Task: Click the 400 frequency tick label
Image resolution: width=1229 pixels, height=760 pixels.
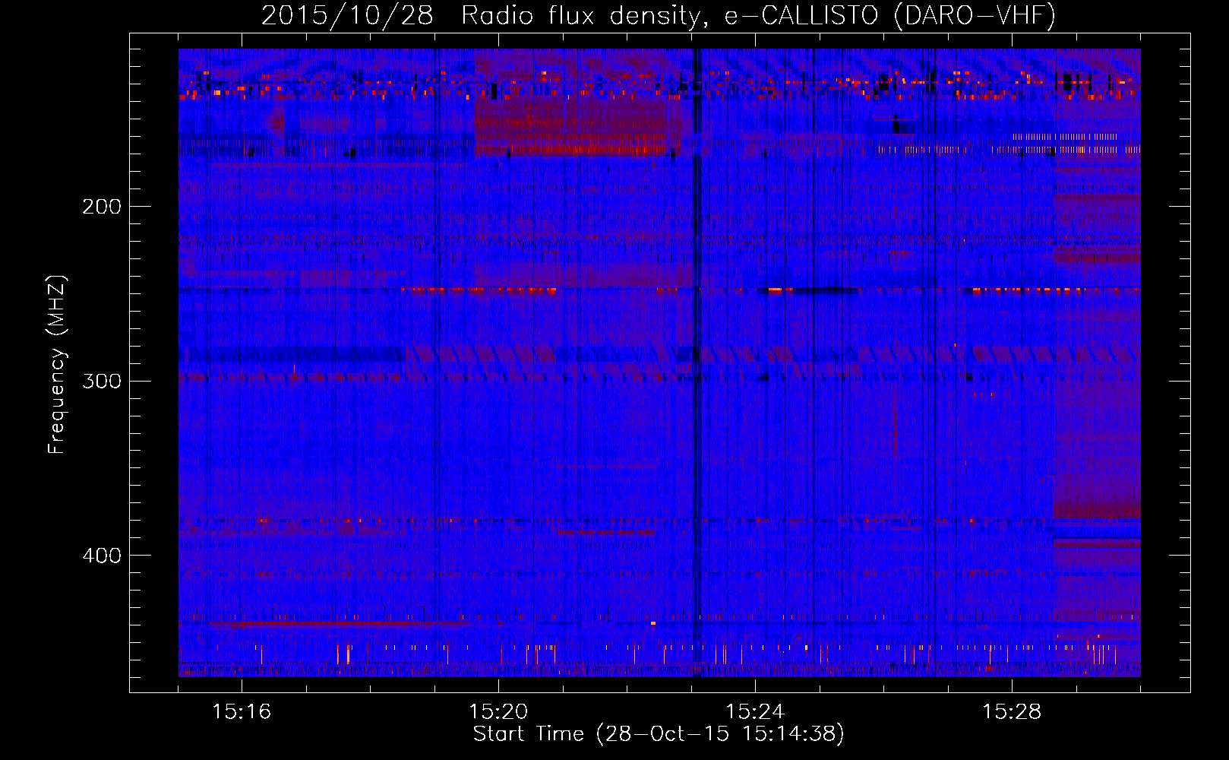Action: [x=102, y=556]
